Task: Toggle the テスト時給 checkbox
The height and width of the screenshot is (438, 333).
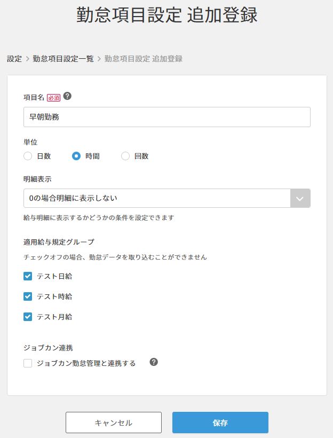Action: (x=28, y=296)
